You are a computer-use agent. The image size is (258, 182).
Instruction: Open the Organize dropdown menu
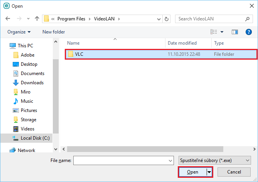19,32
